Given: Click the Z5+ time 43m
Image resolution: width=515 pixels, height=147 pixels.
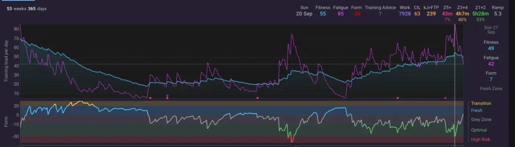Looking at the screenshot, I should [x=447, y=14].
